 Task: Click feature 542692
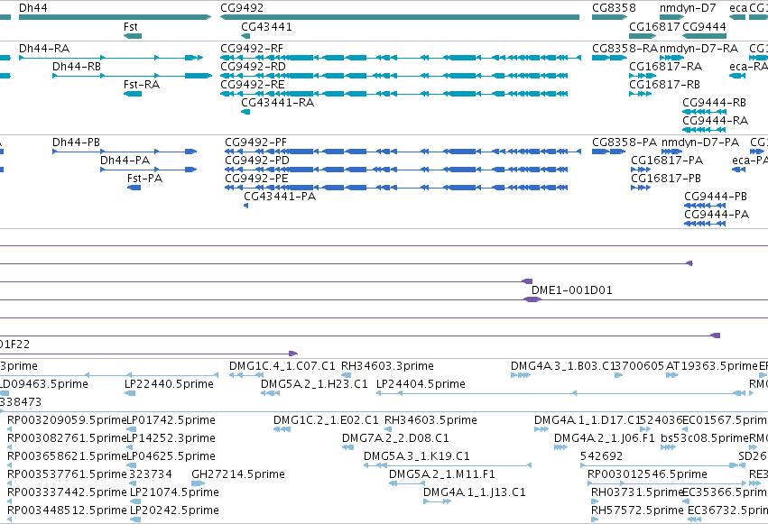coord(660,465)
